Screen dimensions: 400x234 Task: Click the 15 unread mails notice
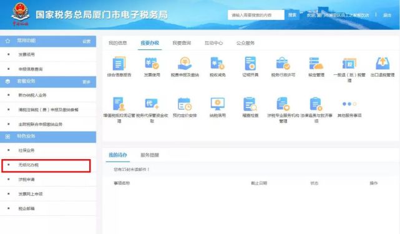click(132, 169)
